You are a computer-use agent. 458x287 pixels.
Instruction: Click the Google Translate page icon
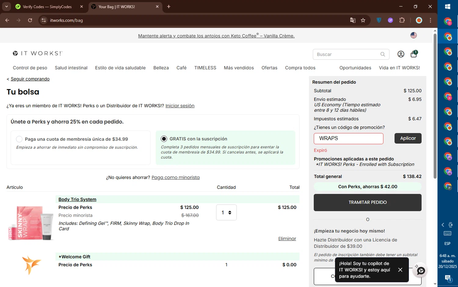point(353,20)
